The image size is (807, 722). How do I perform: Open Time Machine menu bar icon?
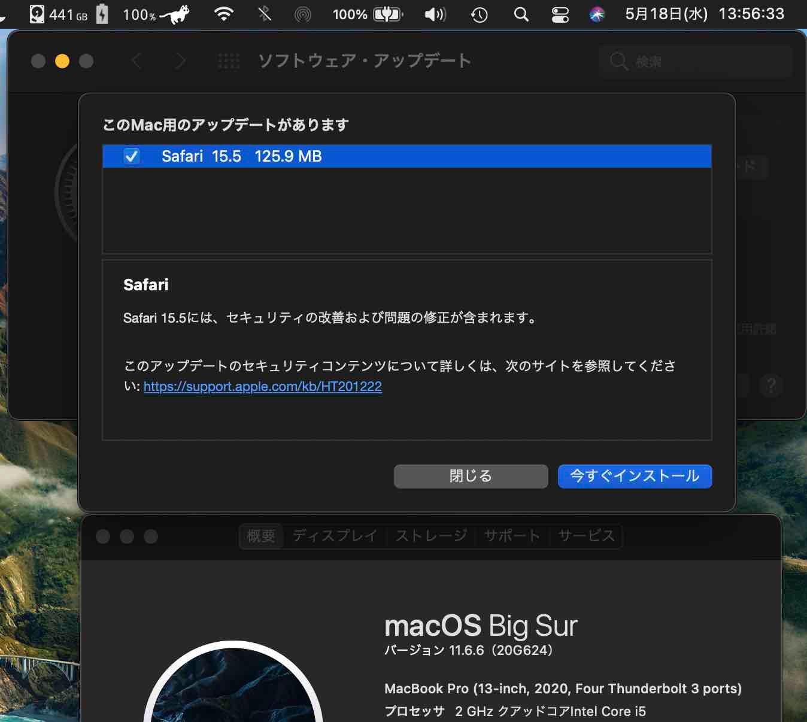tap(479, 14)
